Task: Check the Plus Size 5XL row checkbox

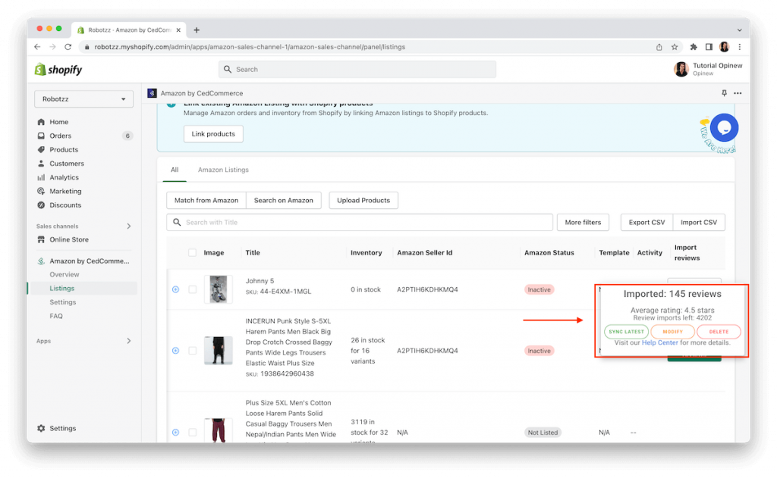Action: point(192,433)
